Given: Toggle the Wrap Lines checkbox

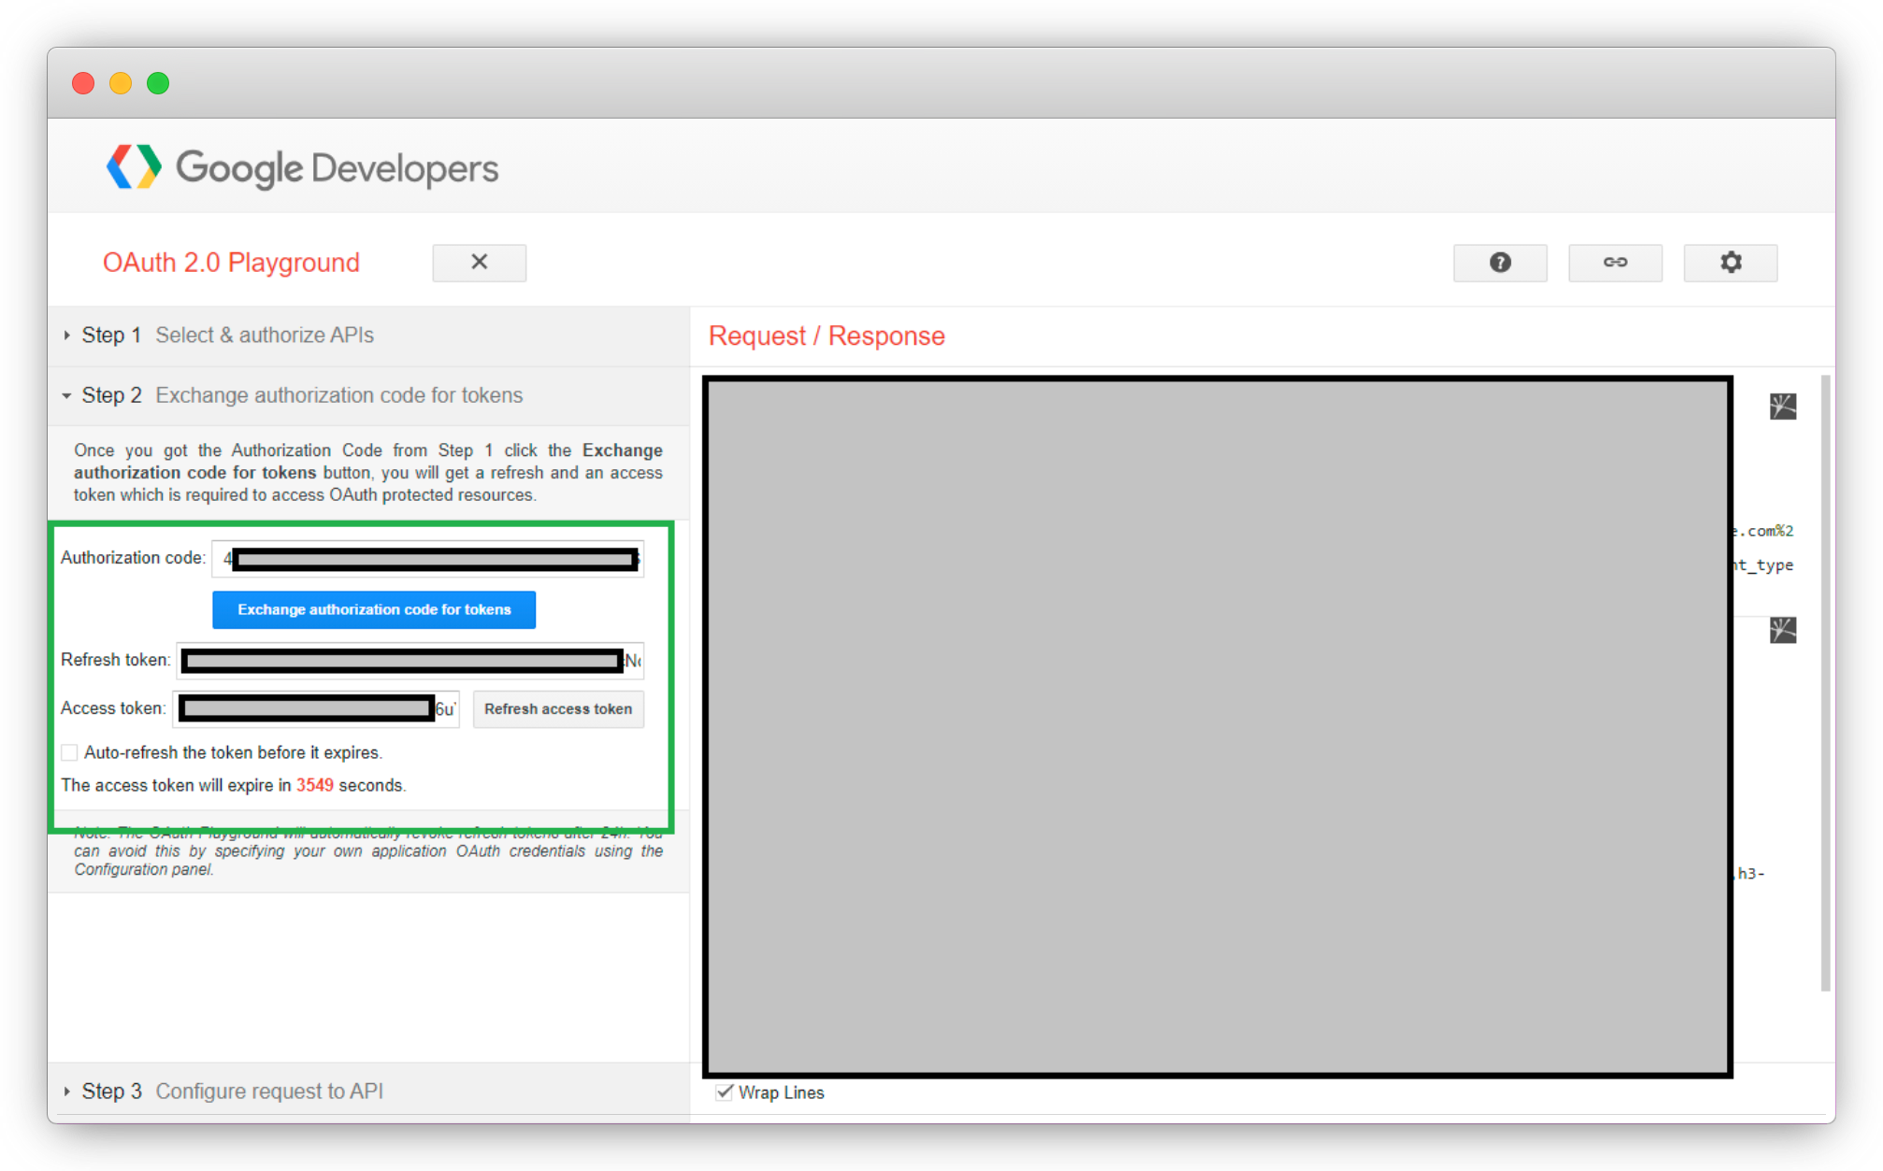Looking at the screenshot, I should (x=724, y=1092).
